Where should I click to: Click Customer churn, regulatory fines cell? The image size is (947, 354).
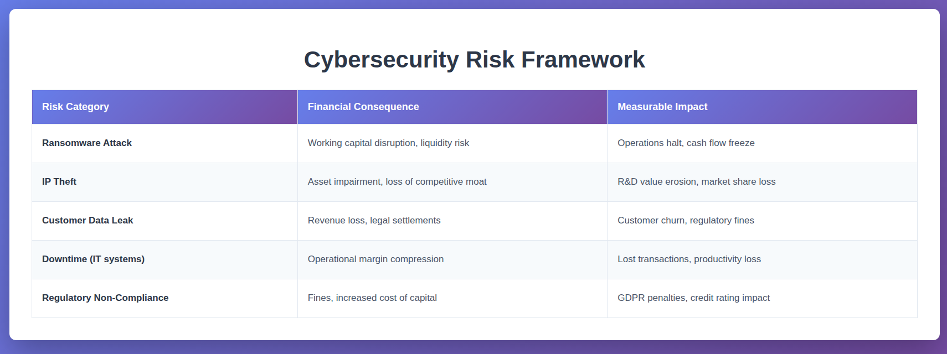[x=686, y=220]
